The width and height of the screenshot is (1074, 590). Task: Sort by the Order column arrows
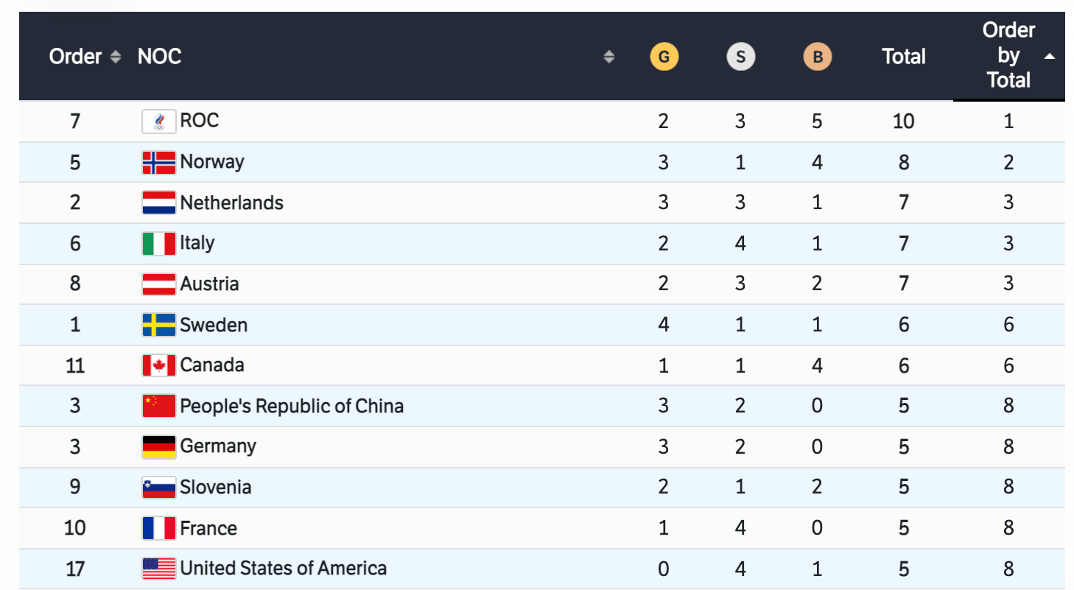point(115,57)
